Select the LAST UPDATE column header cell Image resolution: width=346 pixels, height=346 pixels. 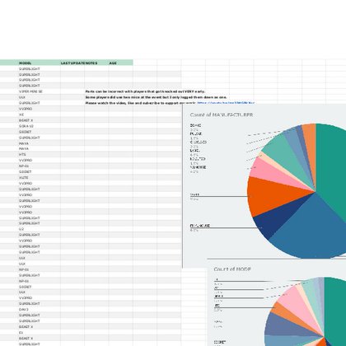72,63
